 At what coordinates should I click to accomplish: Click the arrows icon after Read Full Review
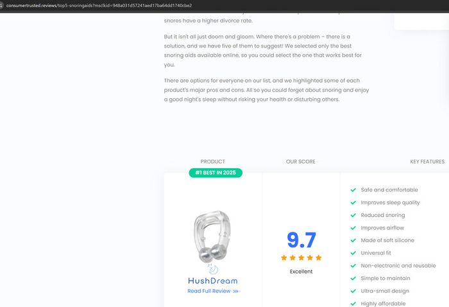(235, 291)
